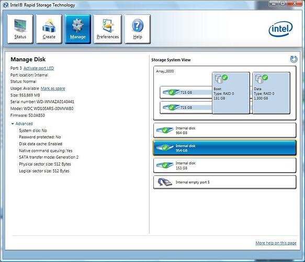Open the Status tab
305x262 pixels.
pyautogui.click(x=20, y=29)
